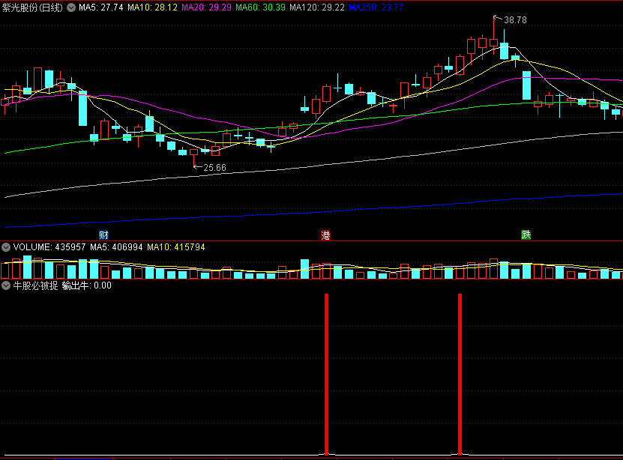
Task: Click the MA20: 29.29 legend label
Action: tap(206, 7)
